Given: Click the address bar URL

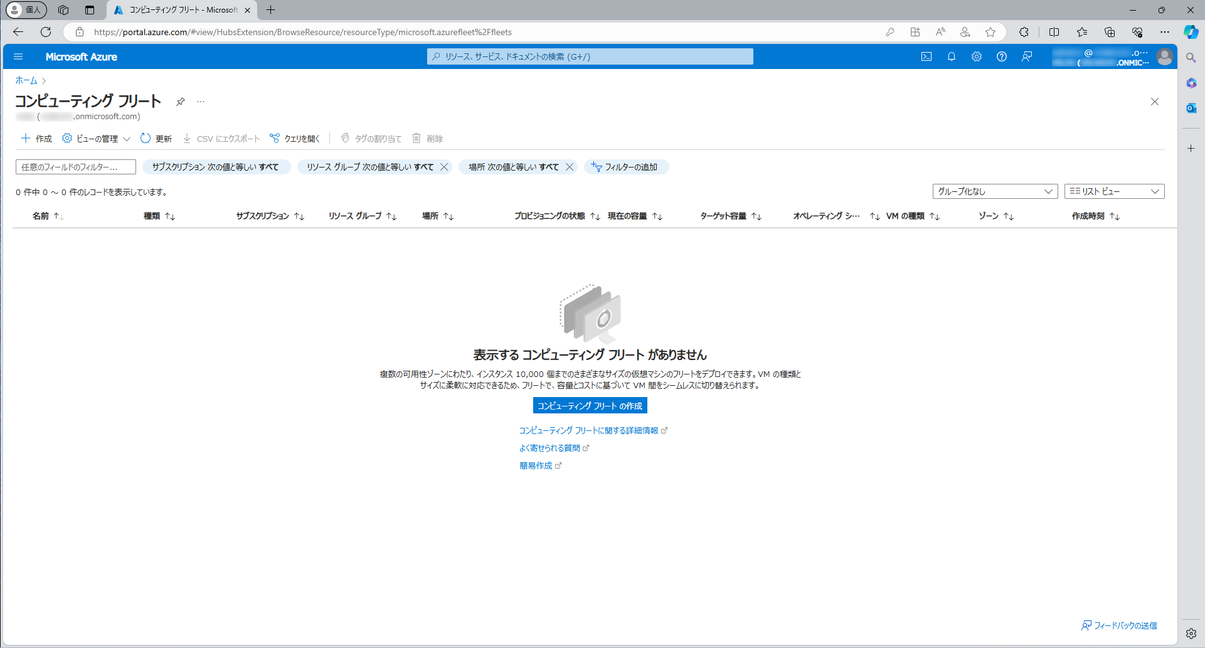Looking at the screenshot, I should [x=303, y=32].
